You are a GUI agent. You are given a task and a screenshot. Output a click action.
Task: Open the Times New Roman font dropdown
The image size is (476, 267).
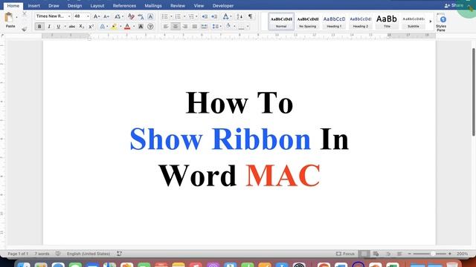(69, 16)
